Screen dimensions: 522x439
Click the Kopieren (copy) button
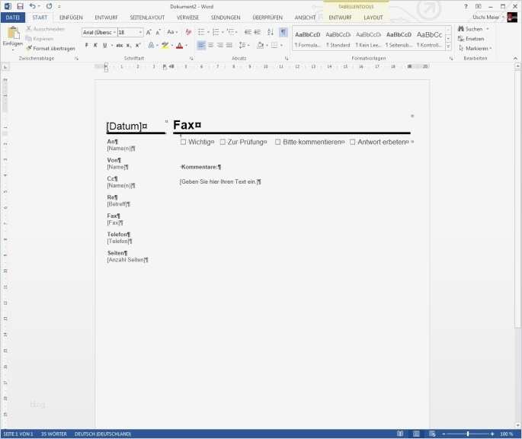click(40, 39)
